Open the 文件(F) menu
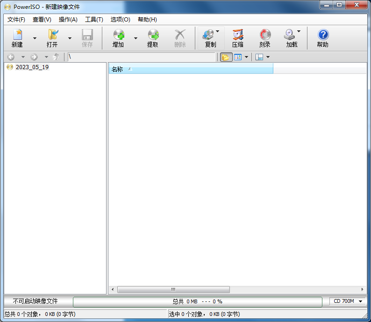This screenshot has width=371, height=322. (x=16, y=20)
